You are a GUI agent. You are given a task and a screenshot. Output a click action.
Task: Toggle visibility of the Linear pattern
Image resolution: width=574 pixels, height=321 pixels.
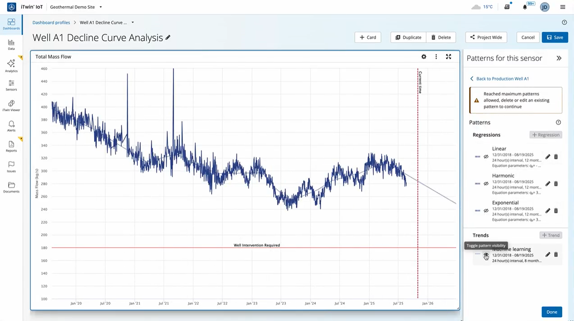pyautogui.click(x=486, y=157)
